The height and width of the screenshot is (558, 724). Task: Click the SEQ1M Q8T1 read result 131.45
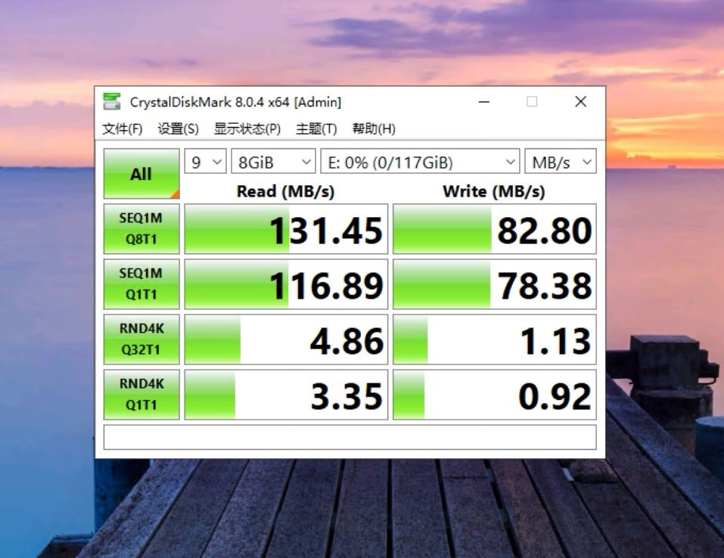[286, 229]
